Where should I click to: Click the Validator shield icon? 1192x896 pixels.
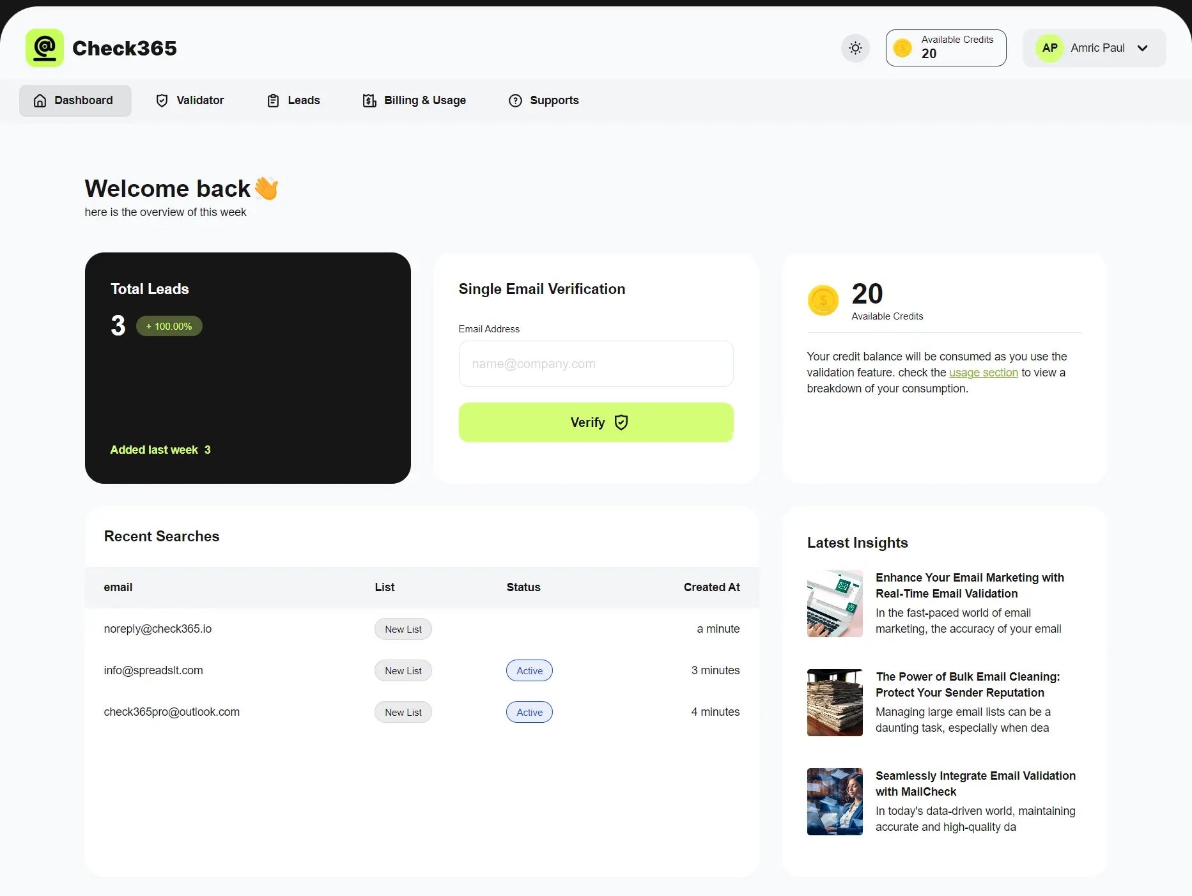click(x=162, y=100)
